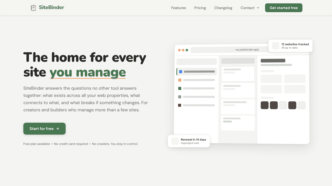Click the icon in Renewal in 14 days card
This screenshot has height=186, width=332.
pos(175,141)
